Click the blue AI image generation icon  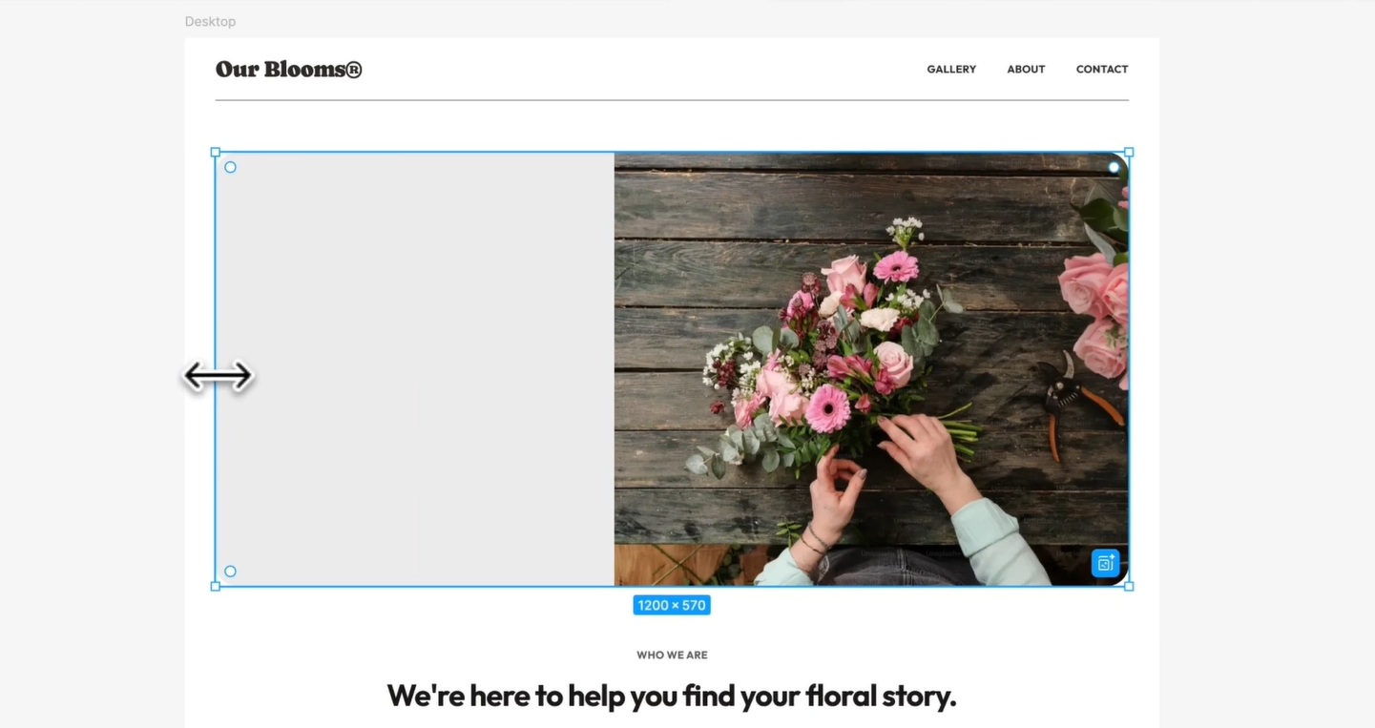pyautogui.click(x=1105, y=563)
